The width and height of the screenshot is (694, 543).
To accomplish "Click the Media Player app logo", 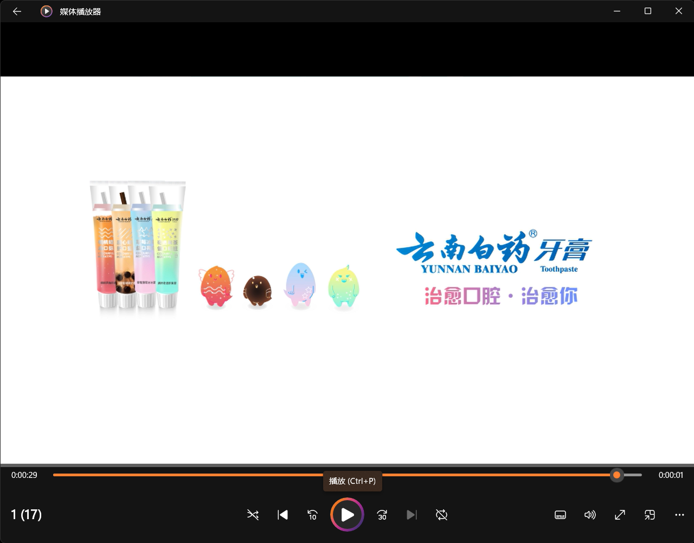I will coord(47,11).
